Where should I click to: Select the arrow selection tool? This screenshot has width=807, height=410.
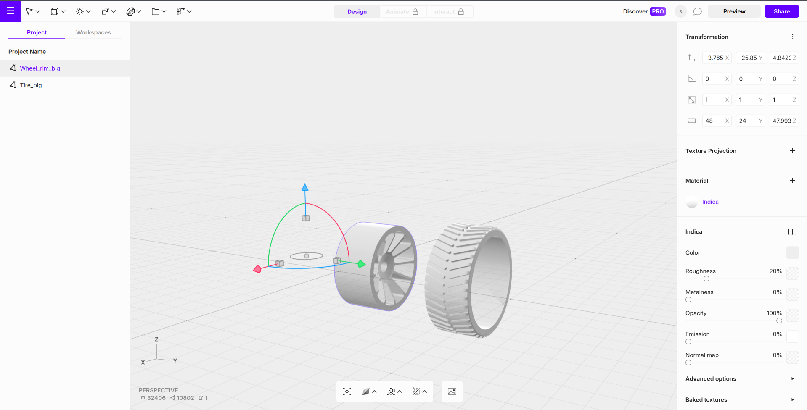click(29, 11)
